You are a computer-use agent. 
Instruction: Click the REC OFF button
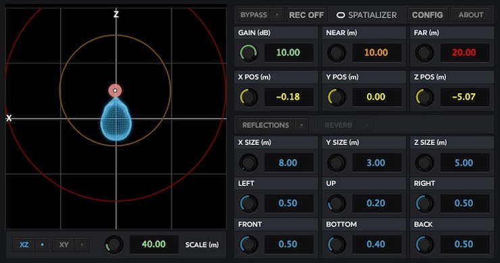(306, 15)
